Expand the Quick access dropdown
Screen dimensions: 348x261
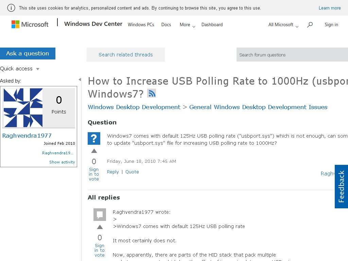[x=20, y=69]
